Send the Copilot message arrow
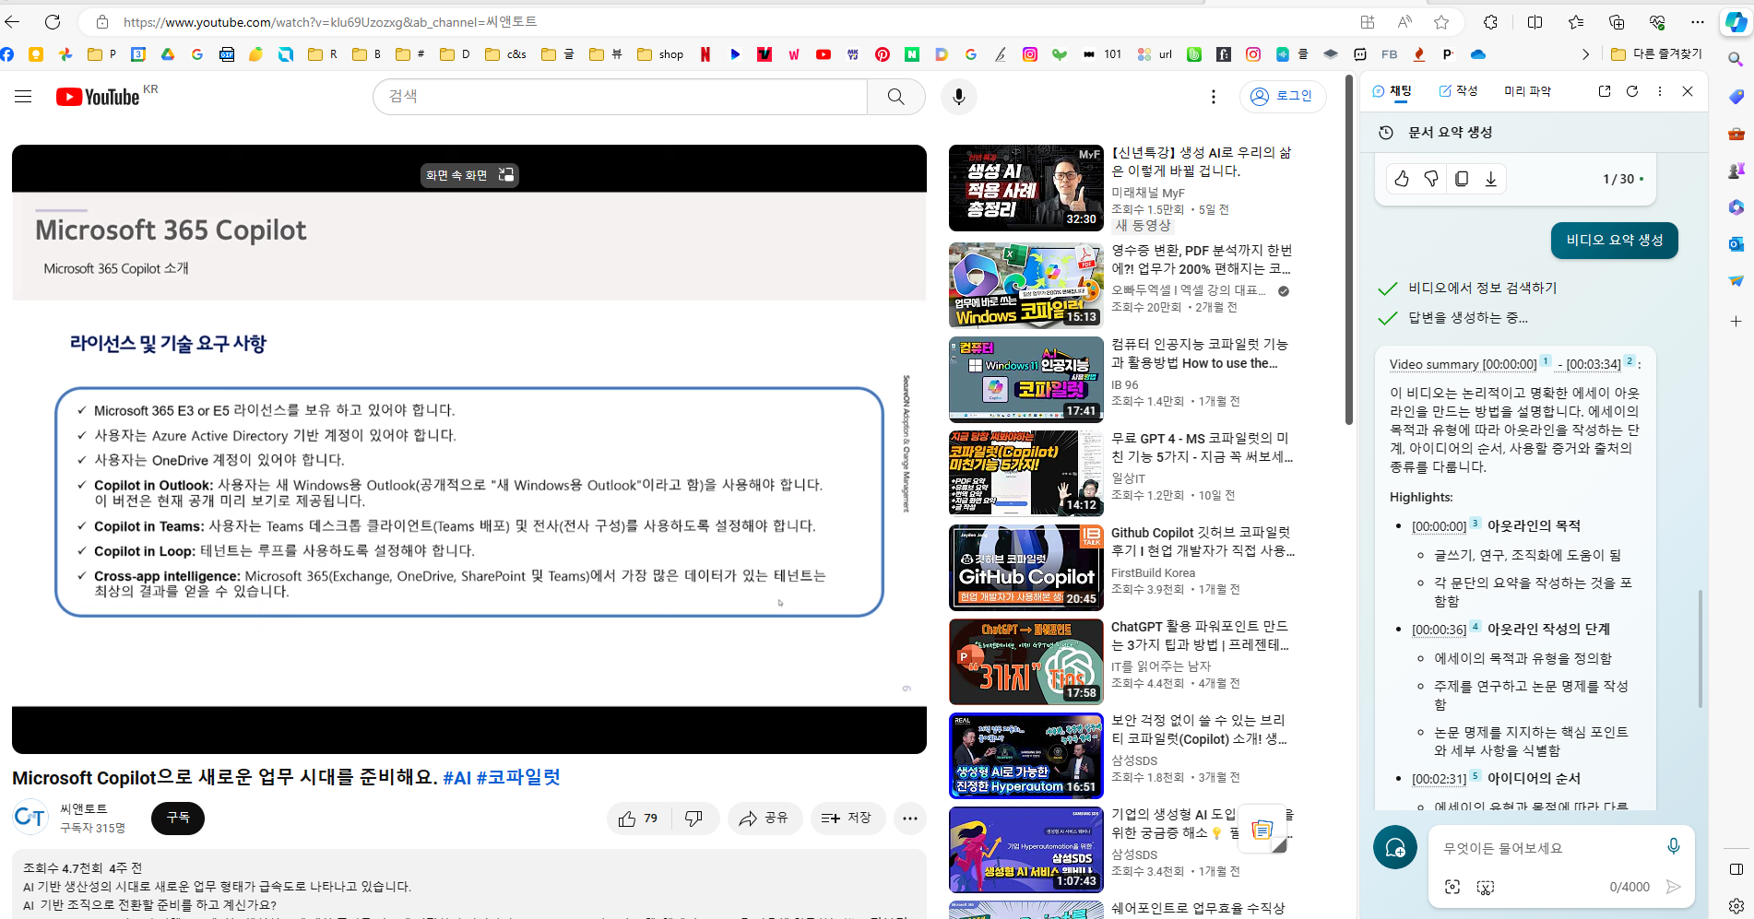The image size is (1754, 919). pyautogui.click(x=1674, y=887)
